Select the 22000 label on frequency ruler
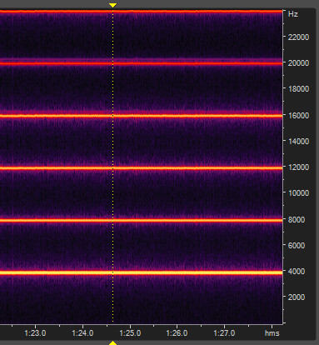Viewport: 319px width, 345px height. [298, 37]
